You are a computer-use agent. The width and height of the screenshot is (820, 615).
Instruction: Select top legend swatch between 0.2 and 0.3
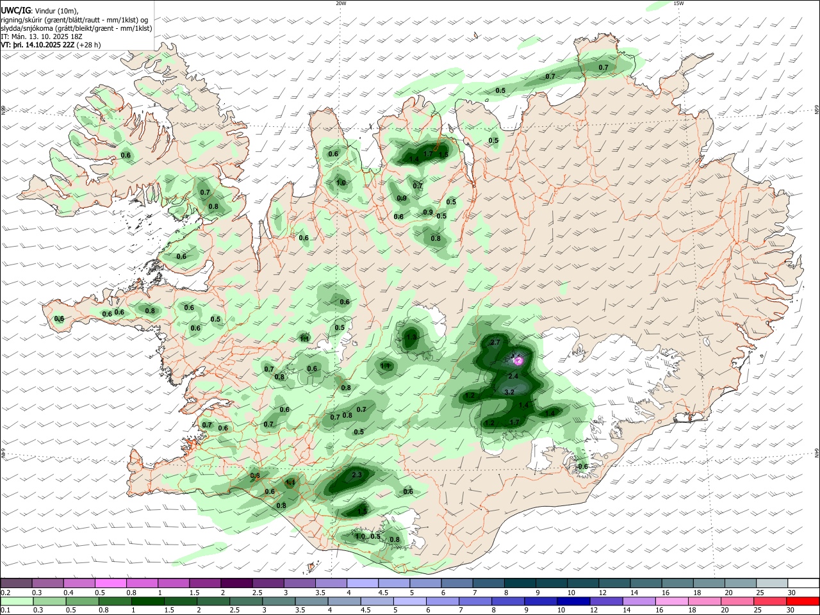[17, 583]
